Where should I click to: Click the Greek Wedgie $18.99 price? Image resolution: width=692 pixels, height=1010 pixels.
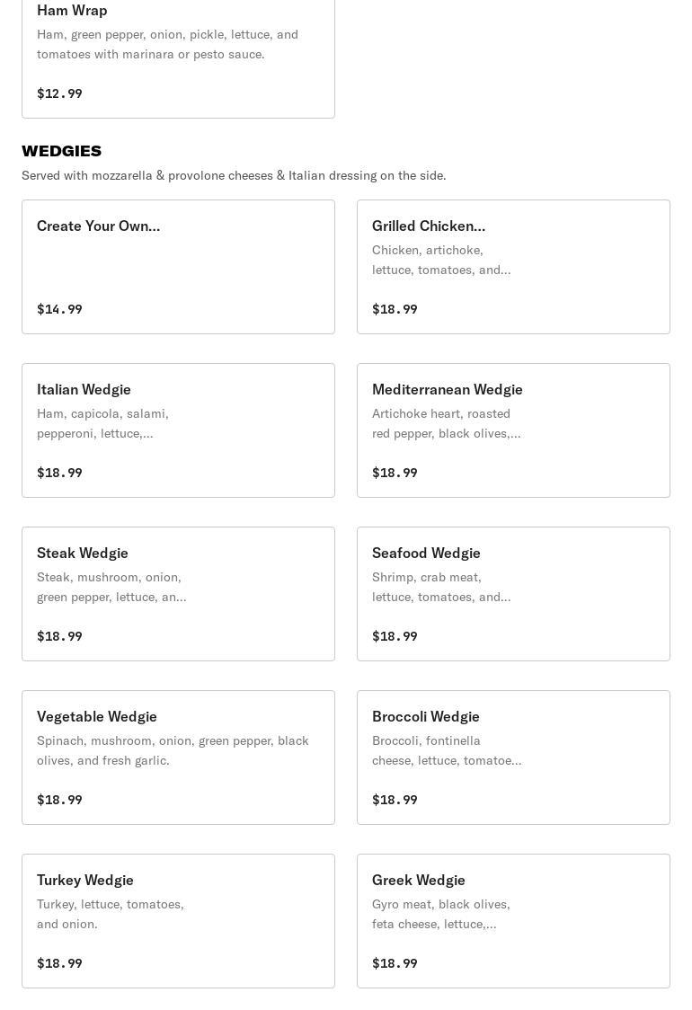coord(395,963)
